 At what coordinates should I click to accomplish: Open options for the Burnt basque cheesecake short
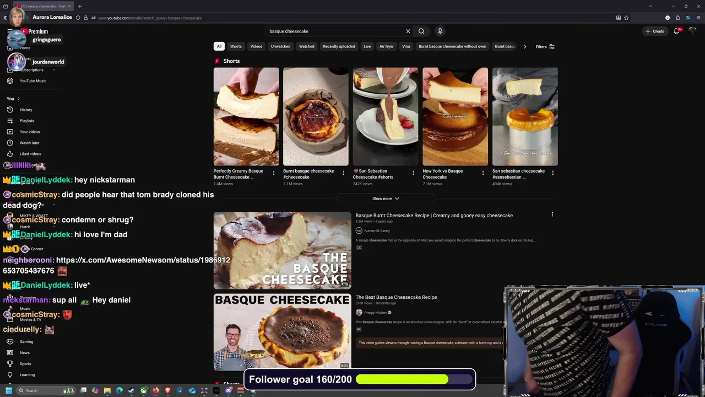[343, 173]
